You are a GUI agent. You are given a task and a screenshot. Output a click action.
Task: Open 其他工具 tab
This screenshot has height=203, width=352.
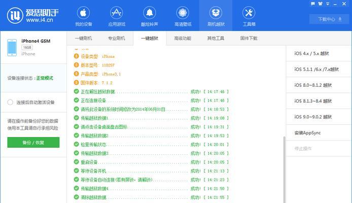[x=216, y=38]
